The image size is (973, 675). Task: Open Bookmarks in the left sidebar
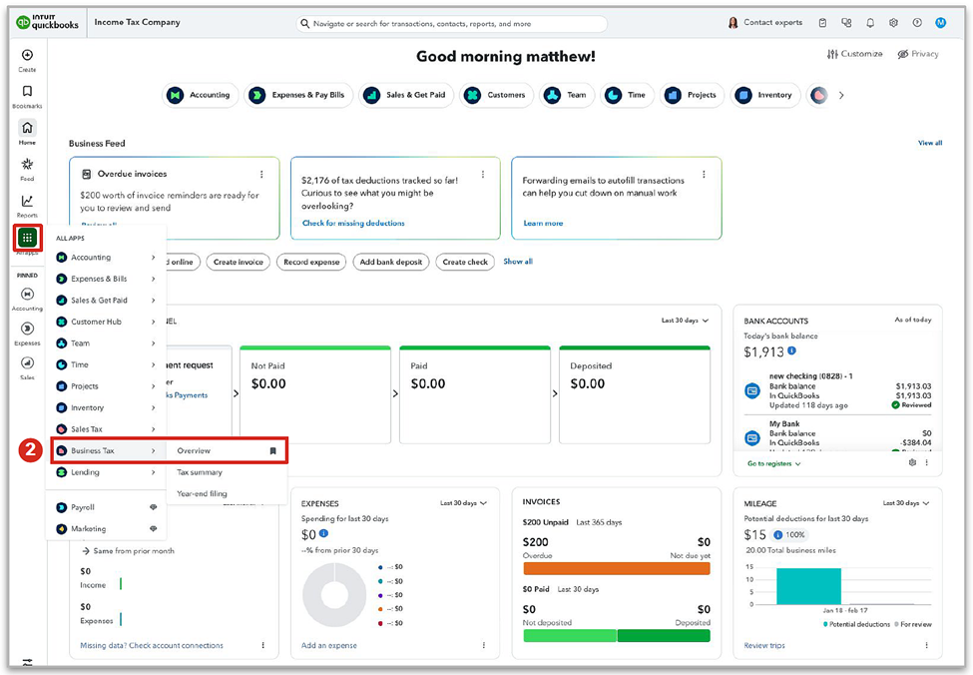27,92
